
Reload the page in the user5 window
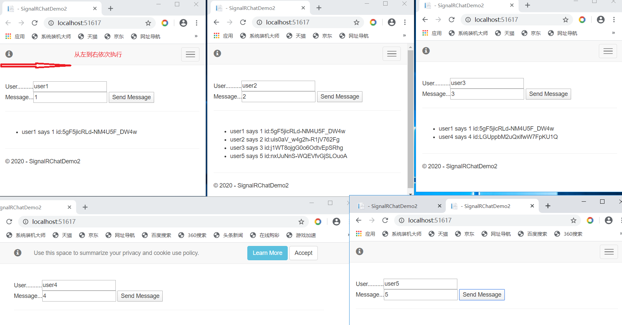point(385,220)
